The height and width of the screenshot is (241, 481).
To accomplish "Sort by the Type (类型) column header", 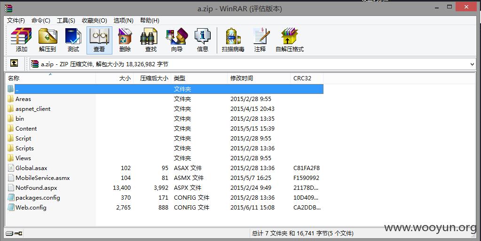I will [199, 78].
